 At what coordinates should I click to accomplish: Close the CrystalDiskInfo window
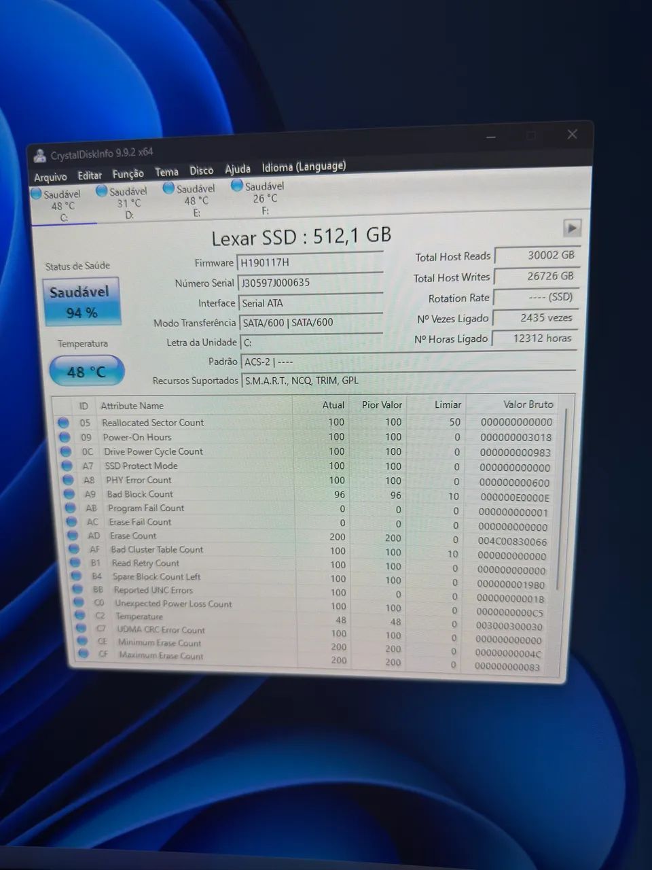(572, 135)
